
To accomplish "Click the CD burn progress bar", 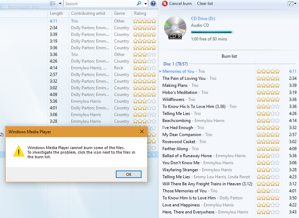I will [212, 32].
